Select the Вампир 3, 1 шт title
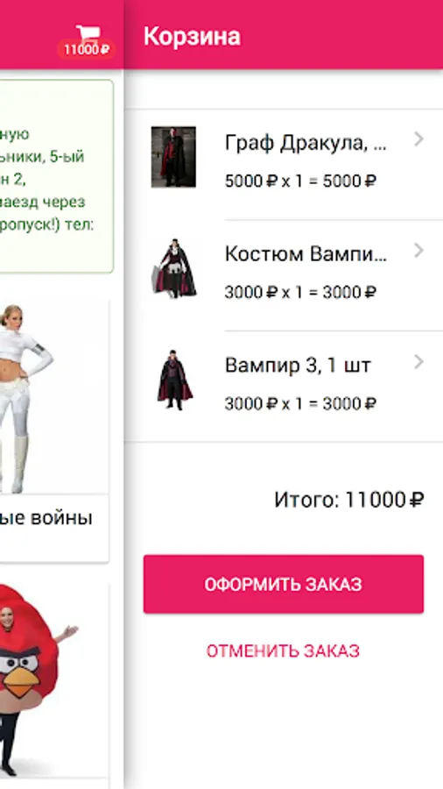The width and height of the screenshot is (443, 789). pos(298,366)
